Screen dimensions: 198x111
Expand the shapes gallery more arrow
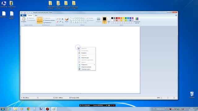point(86,23)
